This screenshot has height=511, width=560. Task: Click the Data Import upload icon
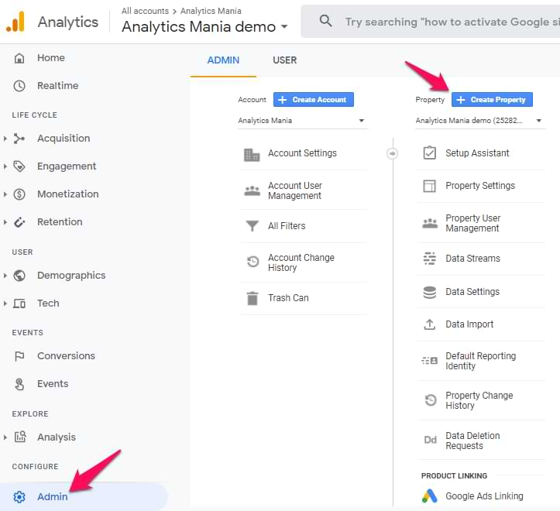(430, 324)
